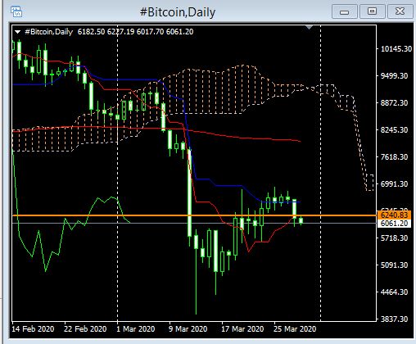
Task: Click the 1 Mar 2020 date label
Action: click(x=136, y=328)
